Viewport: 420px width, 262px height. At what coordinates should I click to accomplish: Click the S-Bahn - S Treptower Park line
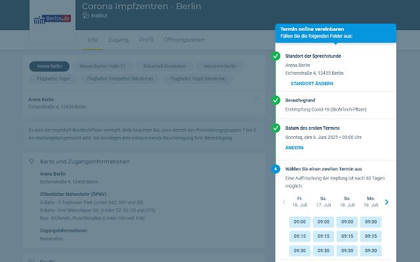92,202
